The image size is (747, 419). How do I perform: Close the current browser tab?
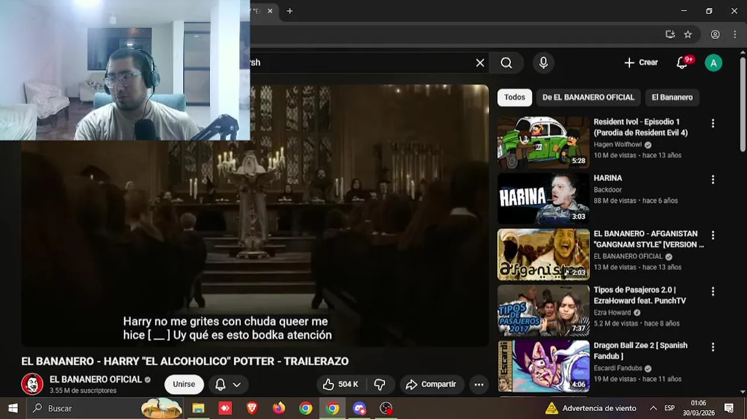click(271, 11)
